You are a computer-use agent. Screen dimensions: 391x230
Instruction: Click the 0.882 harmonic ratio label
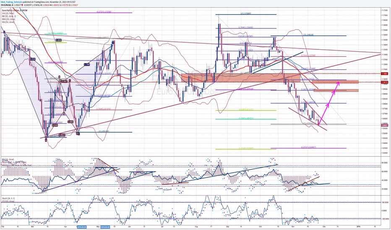tap(62, 135)
